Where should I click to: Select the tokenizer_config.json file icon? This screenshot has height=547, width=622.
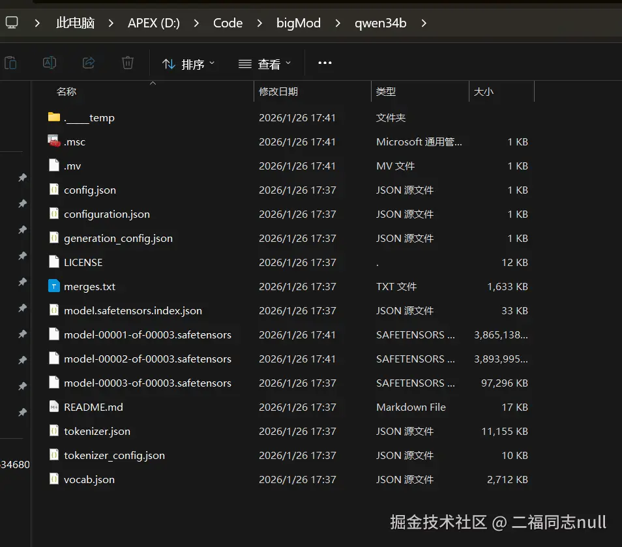(54, 454)
